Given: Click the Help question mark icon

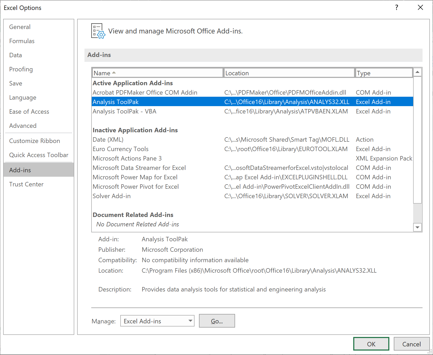Looking at the screenshot, I should 397,8.
